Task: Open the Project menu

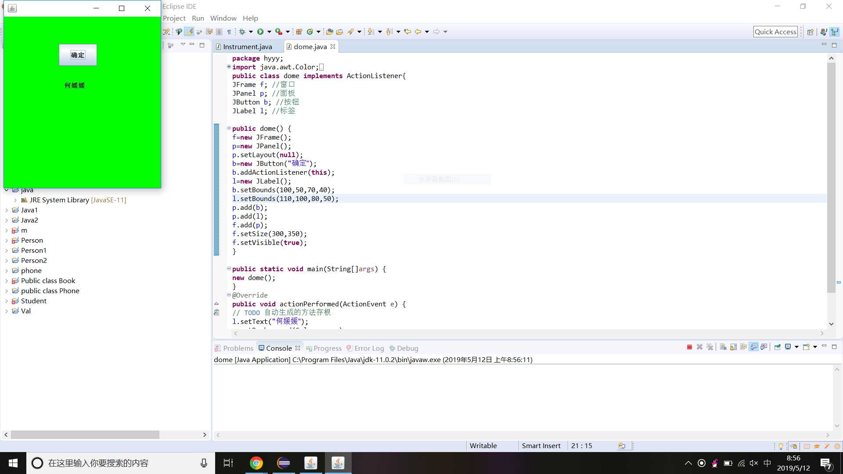Action: coord(174,18)
